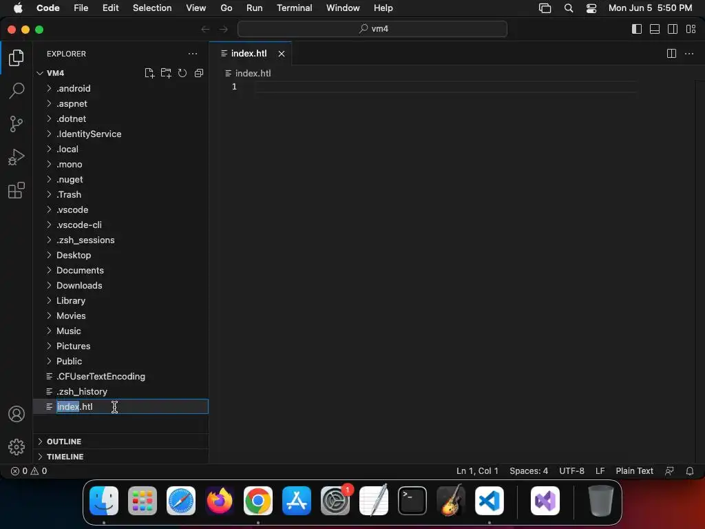This screenshot has height=529, width=705.
Task: Open the File menu
Action: tap(81, 8)
